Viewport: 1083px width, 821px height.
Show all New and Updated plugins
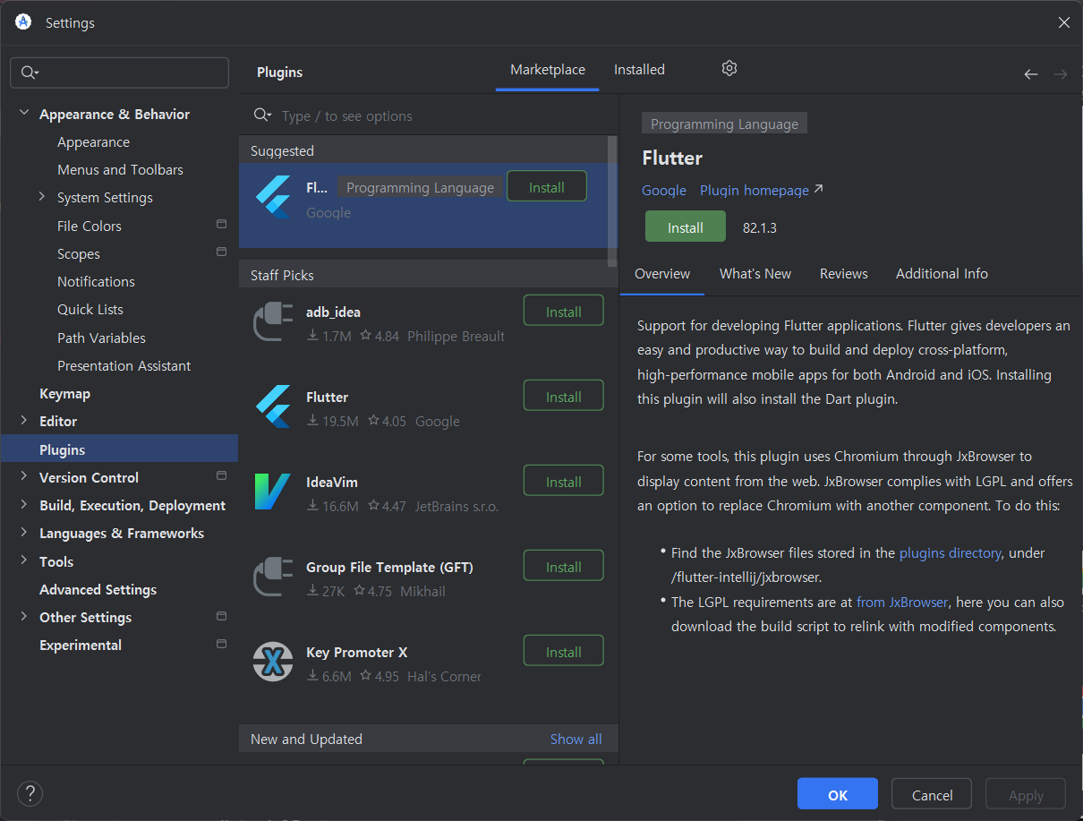tap(576, 739)
